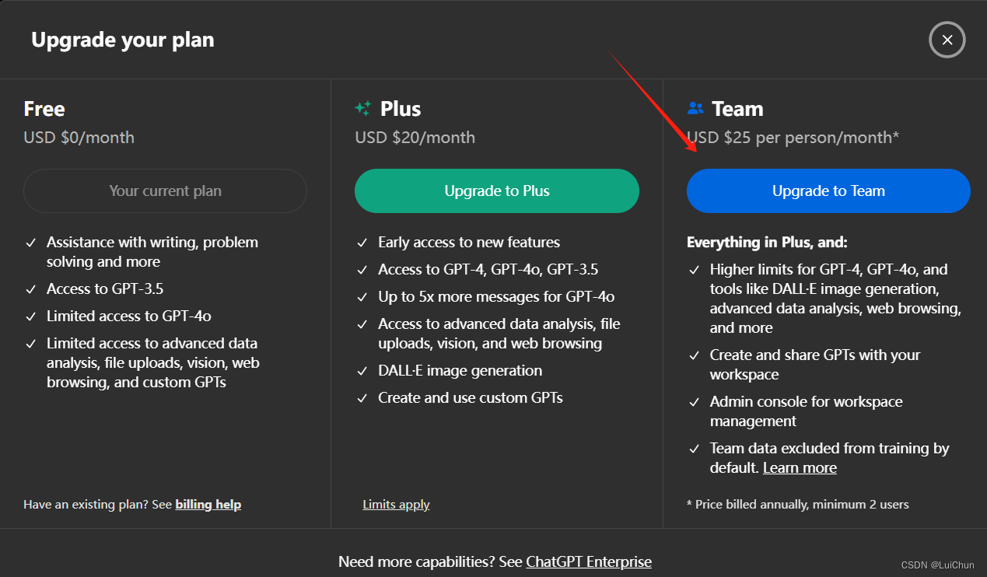Click checkmark beside Early access to new features

(x=362, y=243)
